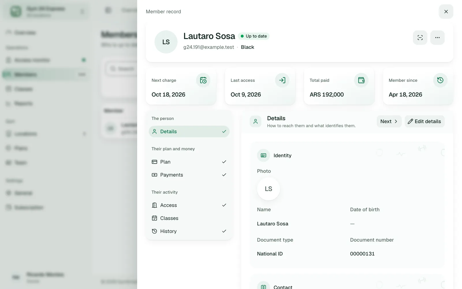Image resolution: width=462 pixels, height=289 pixels.
Task: Click the Oct 18, 2026 next charge date
Action: point(168,95)
